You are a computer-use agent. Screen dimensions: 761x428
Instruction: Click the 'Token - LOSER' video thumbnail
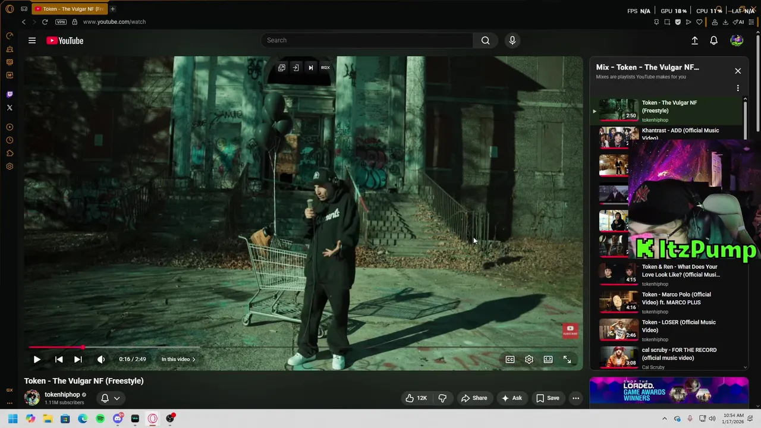(x=618, y=330)
